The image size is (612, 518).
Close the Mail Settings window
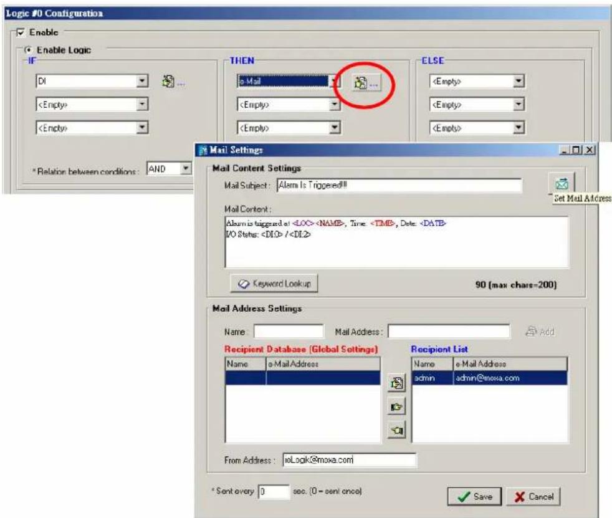click(x=590, y=150)
